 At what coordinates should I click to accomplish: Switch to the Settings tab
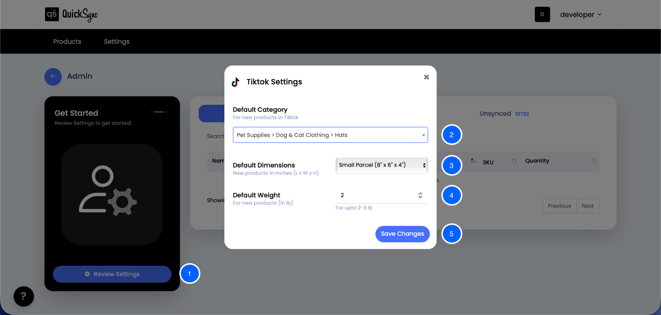click(x=117, y=41)
